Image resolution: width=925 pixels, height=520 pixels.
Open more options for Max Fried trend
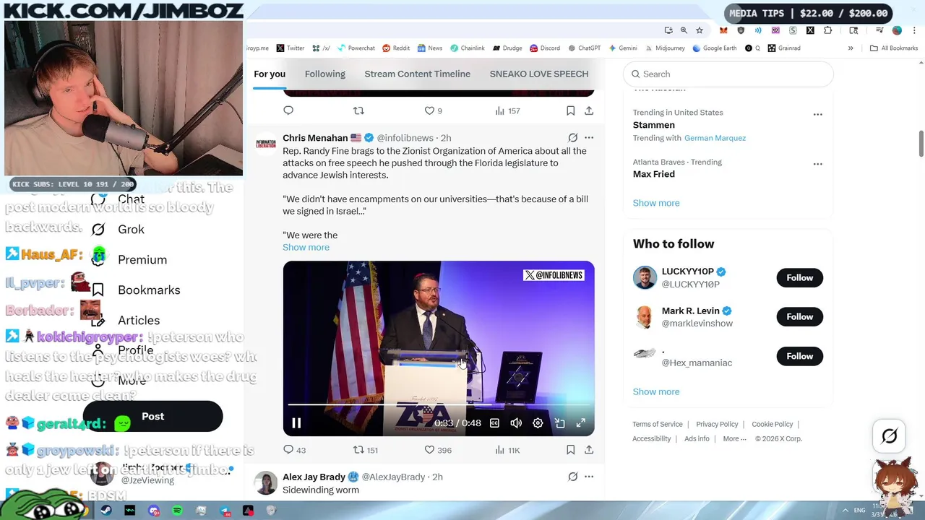point(817,164)
